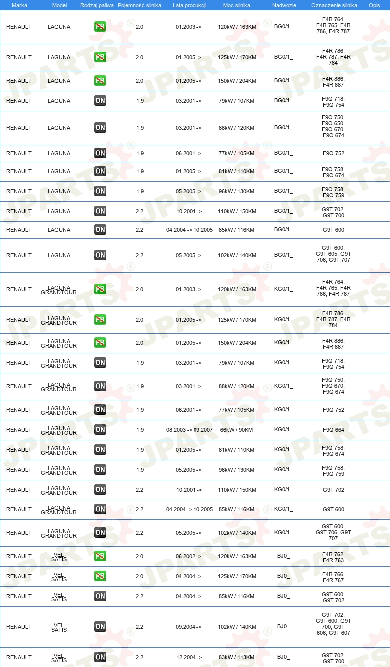This screenshot has height=667, width=390.
Task: Click ON diesel icon in Laguna 81kW / 110KM row
Action: [x=100, y=171]
